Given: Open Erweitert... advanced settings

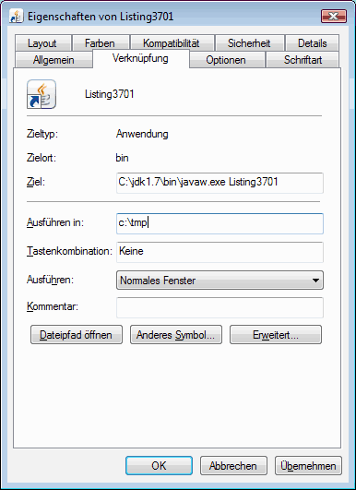Looking at the screenshot, I should [x=276, y=335].
